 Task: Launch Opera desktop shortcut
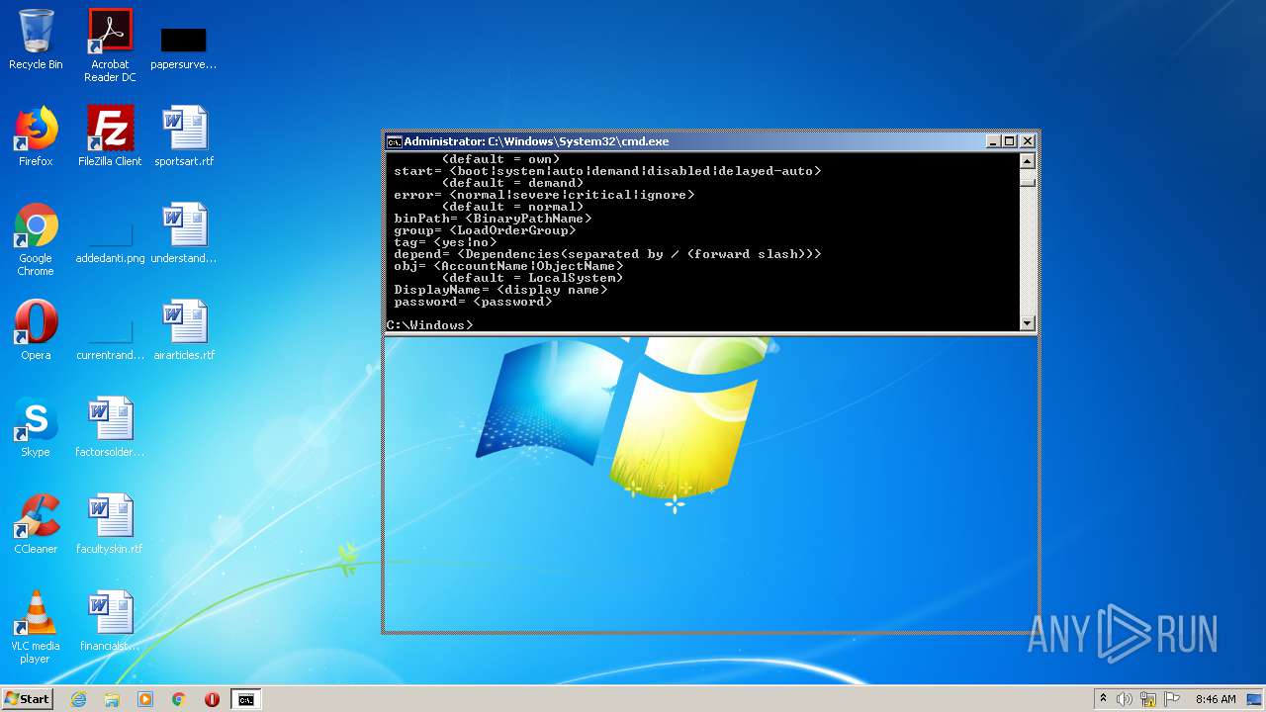(36, 330)
